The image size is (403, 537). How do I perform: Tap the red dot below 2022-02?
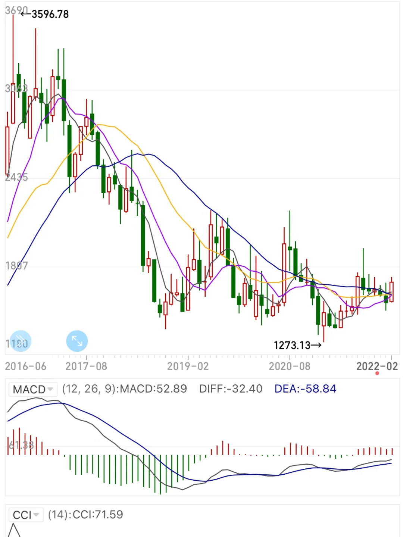(377, 373)
